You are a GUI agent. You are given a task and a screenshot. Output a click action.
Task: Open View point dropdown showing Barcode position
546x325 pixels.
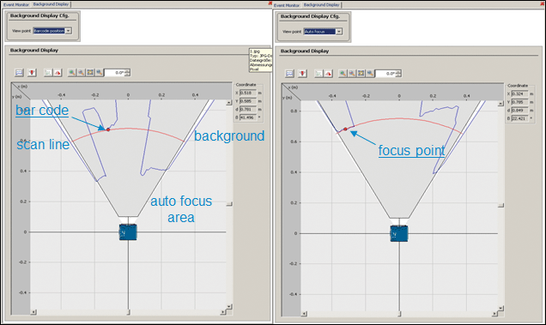(52, 31)
